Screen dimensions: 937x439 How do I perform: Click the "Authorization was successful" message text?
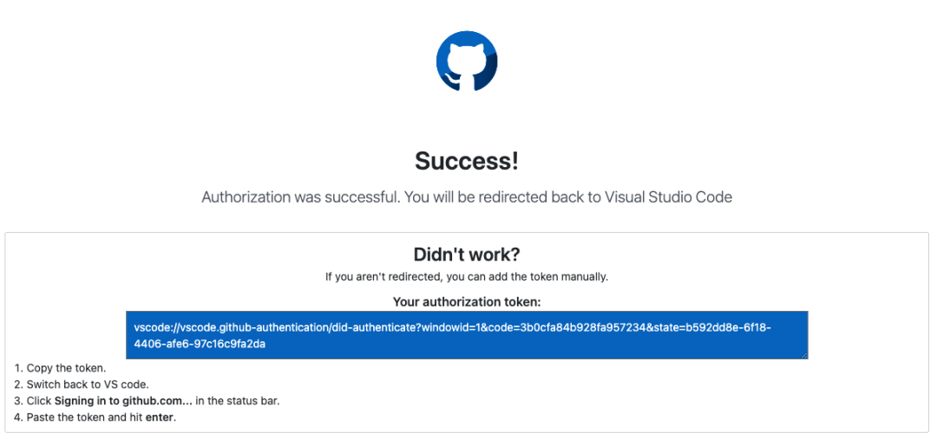click(x=467, y=197)
